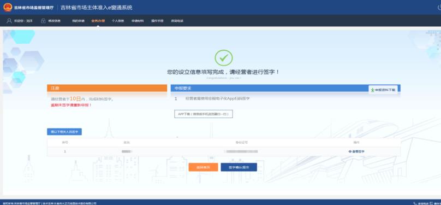Viewport: 441px width, 205px height.
Task: Click the 您的设立信息填写完成 heading
Action: coord(224,72)
